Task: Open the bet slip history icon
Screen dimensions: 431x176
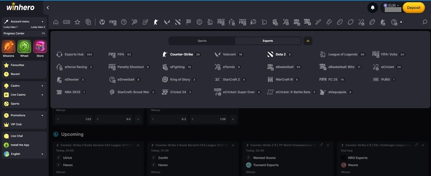Action: (88, 22)
